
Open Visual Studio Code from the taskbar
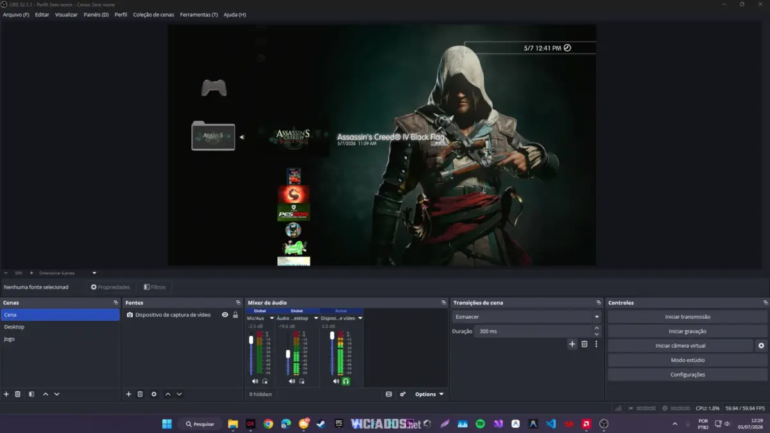coord(551,424)
